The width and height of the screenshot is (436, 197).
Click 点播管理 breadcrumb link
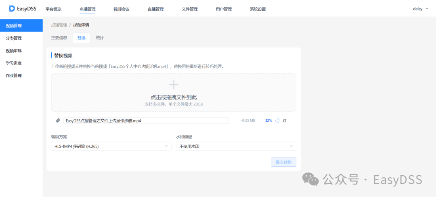pyautogui.click(x=59, y=25)
